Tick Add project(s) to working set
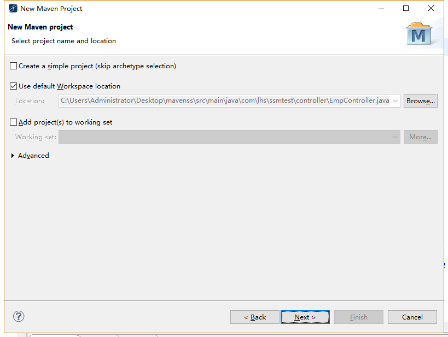 pyautogui.click(x=14, y=122)
